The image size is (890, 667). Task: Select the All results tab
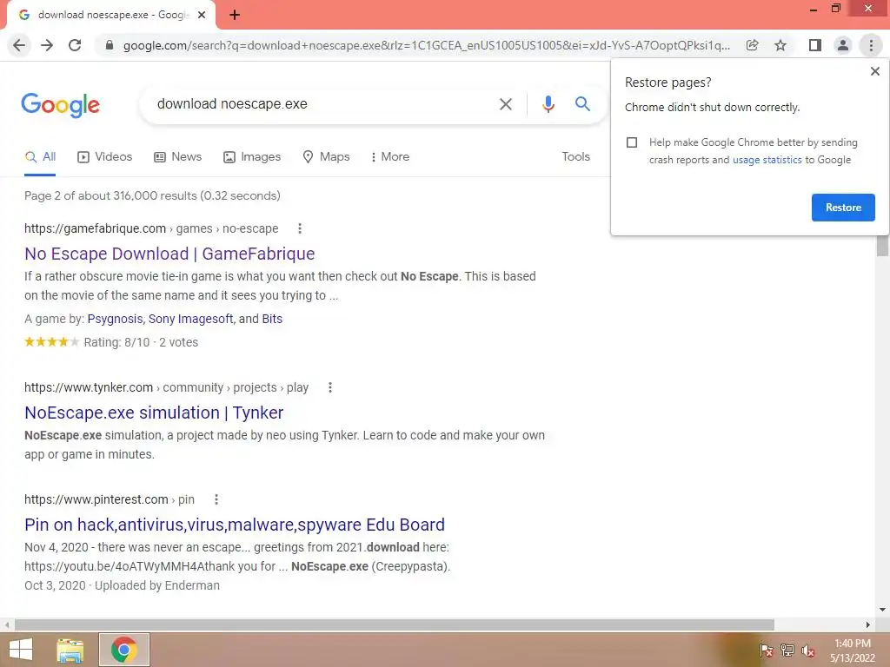[40, 157]
